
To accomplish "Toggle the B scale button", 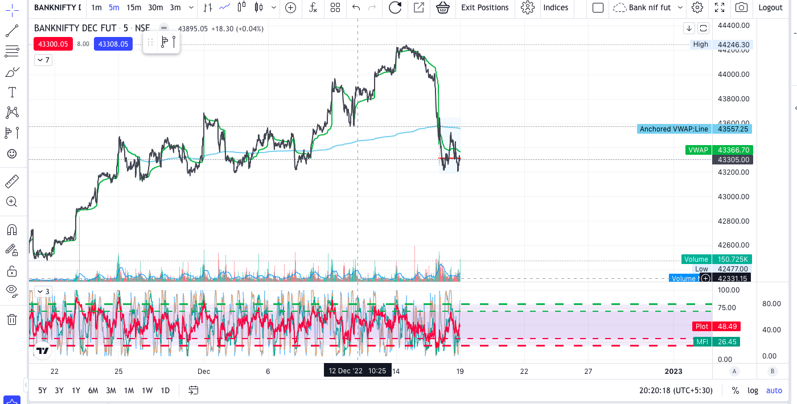I will (x=773, y=371).
